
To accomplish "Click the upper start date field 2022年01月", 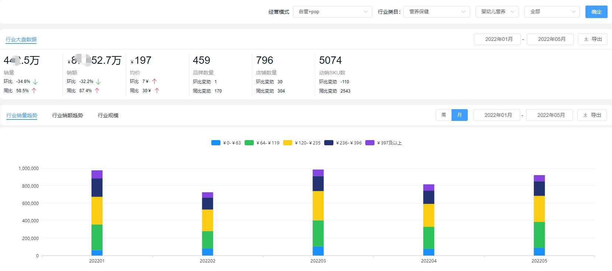I will (x=498, y=39).
